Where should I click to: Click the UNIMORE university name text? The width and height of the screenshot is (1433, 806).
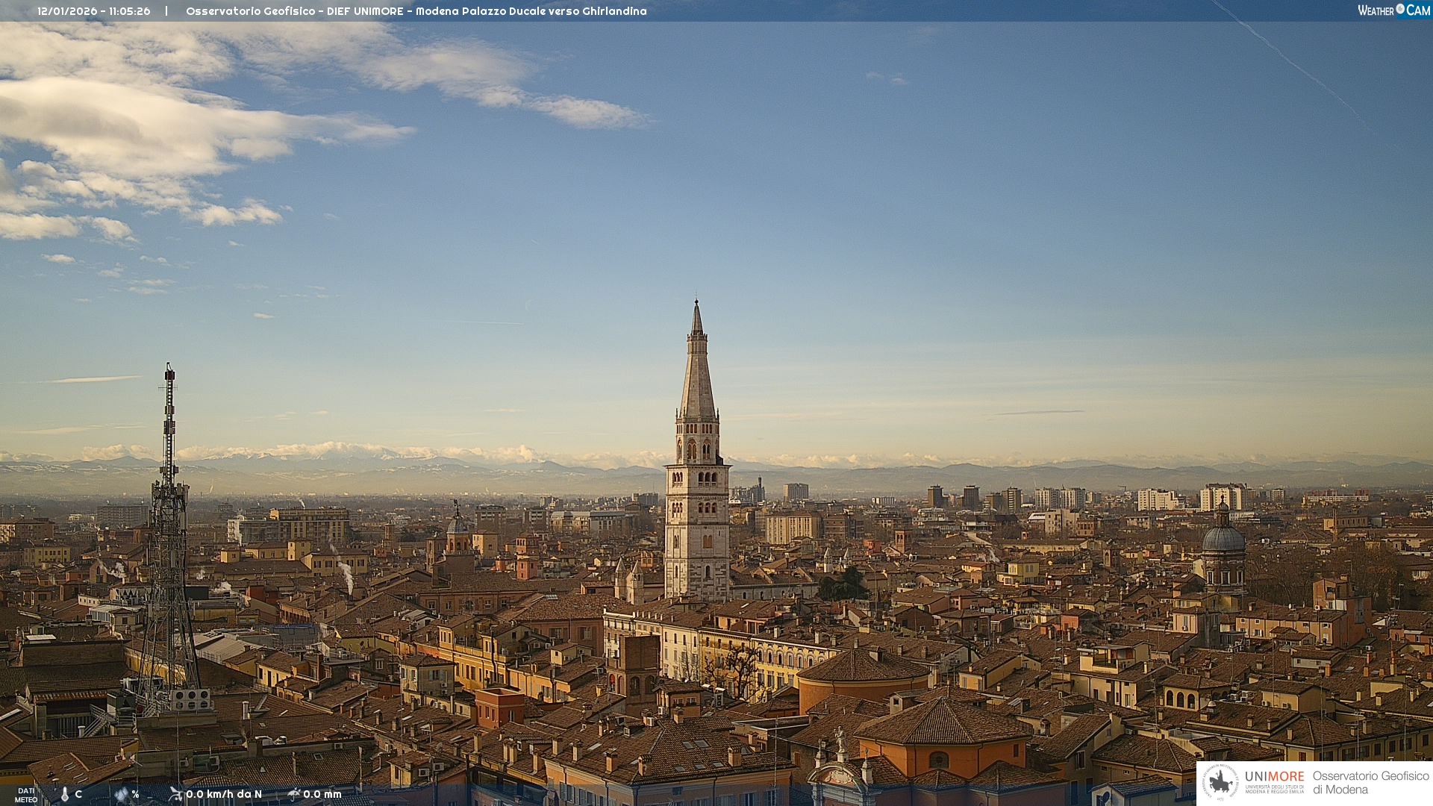pyautogui.click(x=1274, y=777)
